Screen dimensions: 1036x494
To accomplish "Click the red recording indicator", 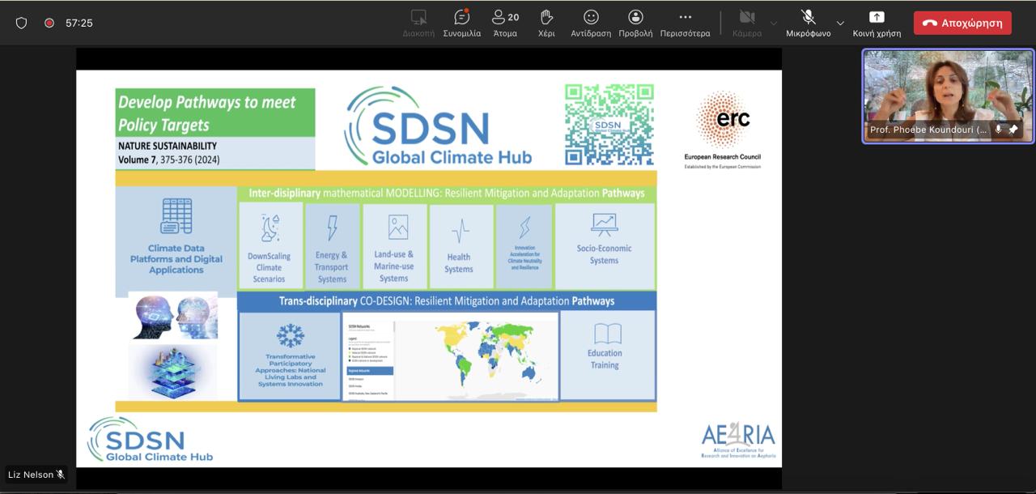I will (x=49, y=23).
